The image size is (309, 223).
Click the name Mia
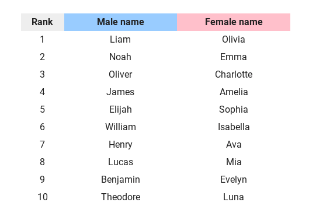[234, 162]
